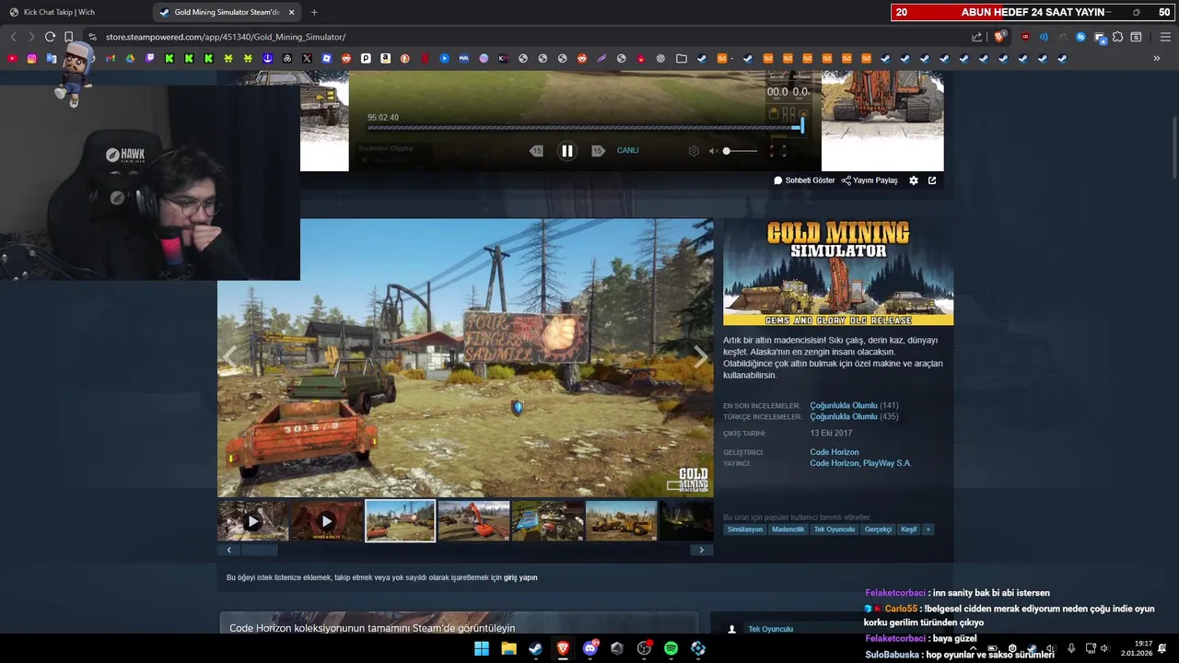
Task: Bookmark this page
Action: [x=69, y=37]
